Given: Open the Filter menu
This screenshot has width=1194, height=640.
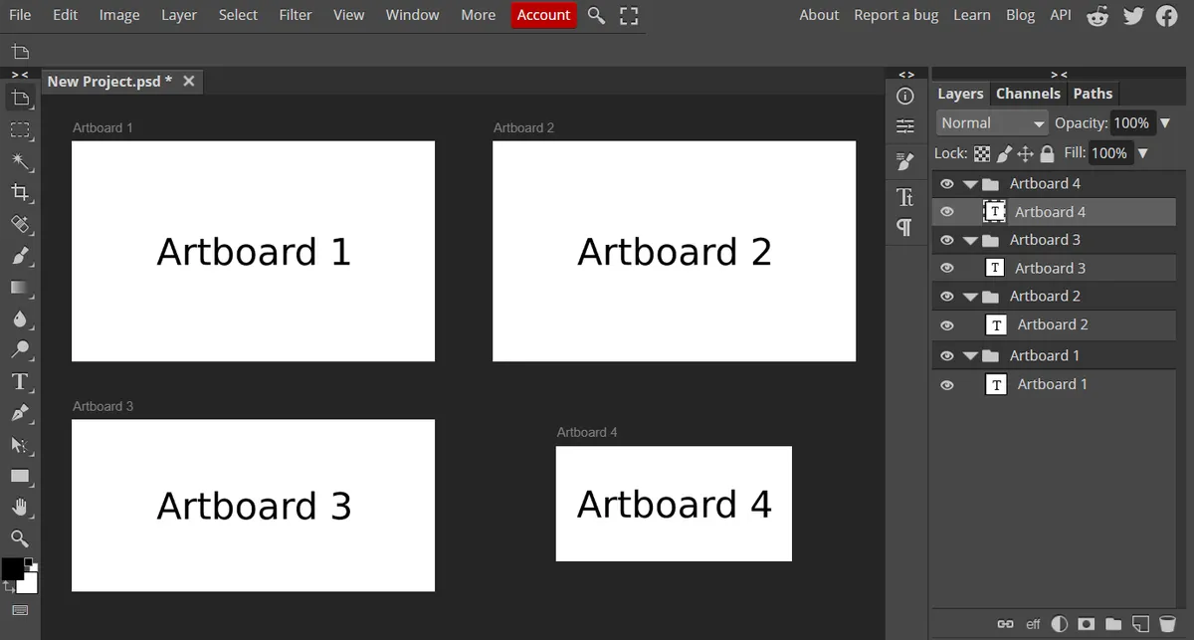Looking at the screenshot, I should 296,15.
